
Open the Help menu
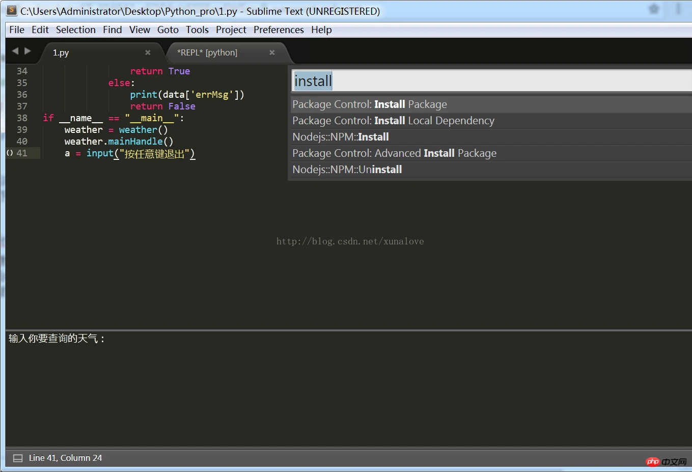pos(321,30)
